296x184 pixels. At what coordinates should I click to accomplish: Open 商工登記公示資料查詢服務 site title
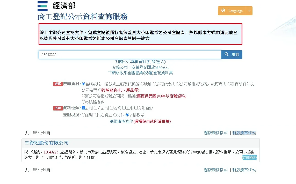point(83,17)
